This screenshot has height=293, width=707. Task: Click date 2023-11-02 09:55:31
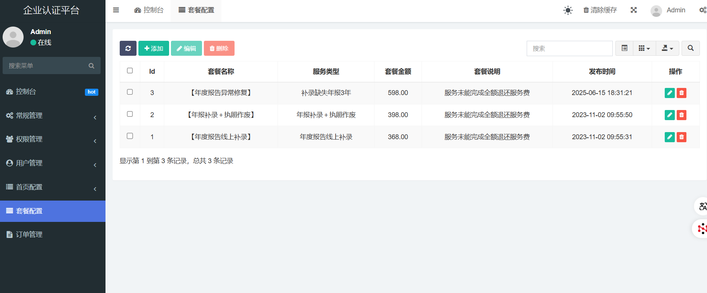[x=602, y=137]
